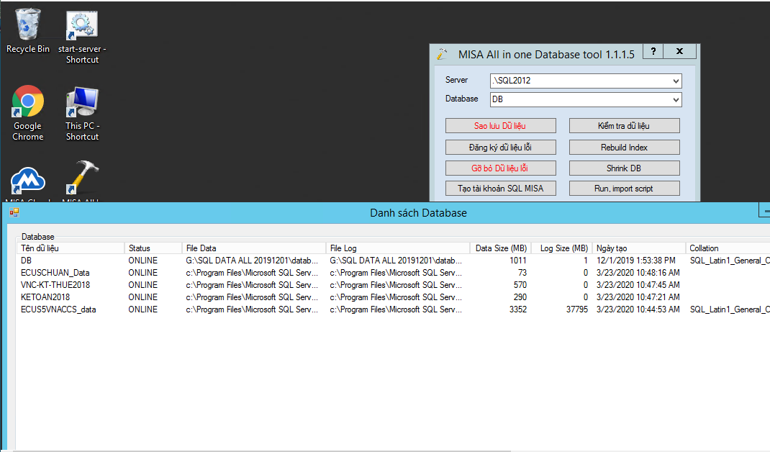
Task: Expand the Database dropdown arrow
Action: point(676,99)
